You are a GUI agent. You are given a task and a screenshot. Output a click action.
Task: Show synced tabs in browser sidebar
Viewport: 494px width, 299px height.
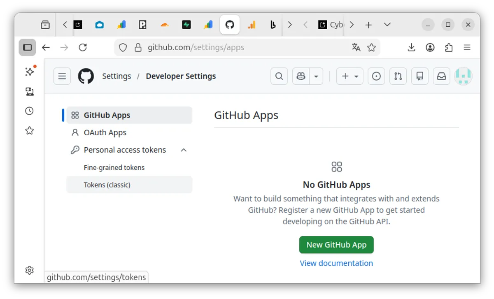point(29,91)
